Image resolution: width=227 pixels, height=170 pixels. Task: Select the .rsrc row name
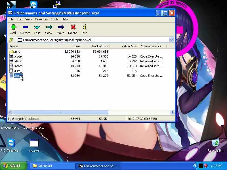click(17, 52)
